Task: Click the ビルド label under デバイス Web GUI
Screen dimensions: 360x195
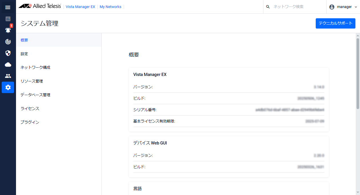Action: tap(139, 167)
